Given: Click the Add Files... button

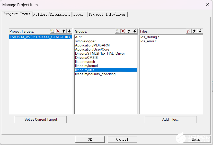Looking at the screenshot, I should click(x=171, y=120).
